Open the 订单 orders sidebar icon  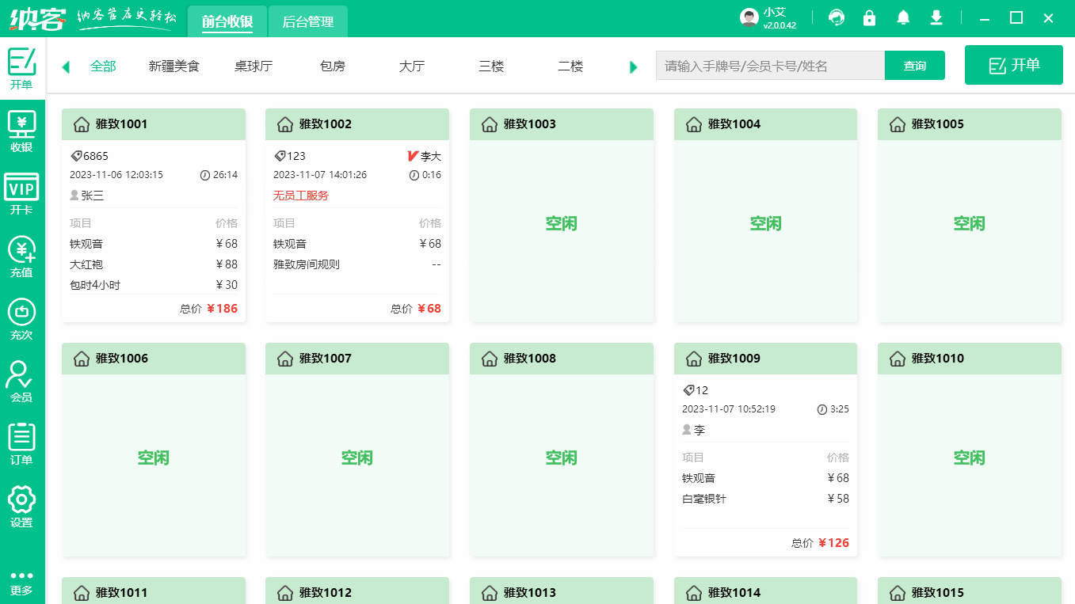pos(21,441)
